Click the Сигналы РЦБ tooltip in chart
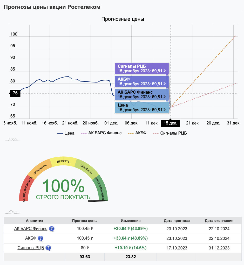Image resolution: width=244 pixels, height=265 pixels. pos(142,69)
